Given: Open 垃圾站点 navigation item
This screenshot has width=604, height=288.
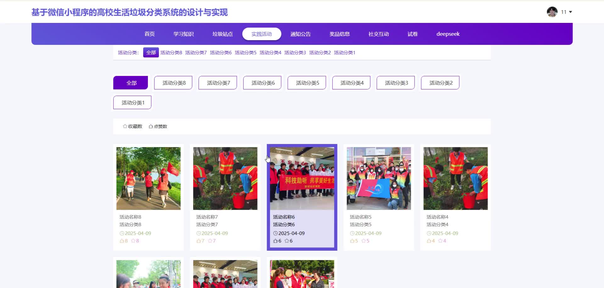Looking at the screenshot, I should 222,34.
